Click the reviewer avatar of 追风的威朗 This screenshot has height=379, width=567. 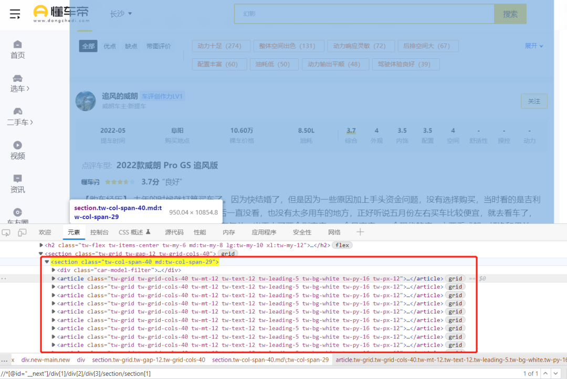click(86, 101)
